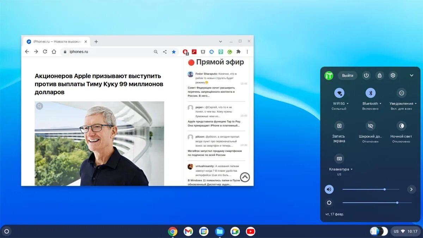Viewport: 423px width, 238px height.
Task: Toggle Bluetooth on or off
Action: (370, 93)
